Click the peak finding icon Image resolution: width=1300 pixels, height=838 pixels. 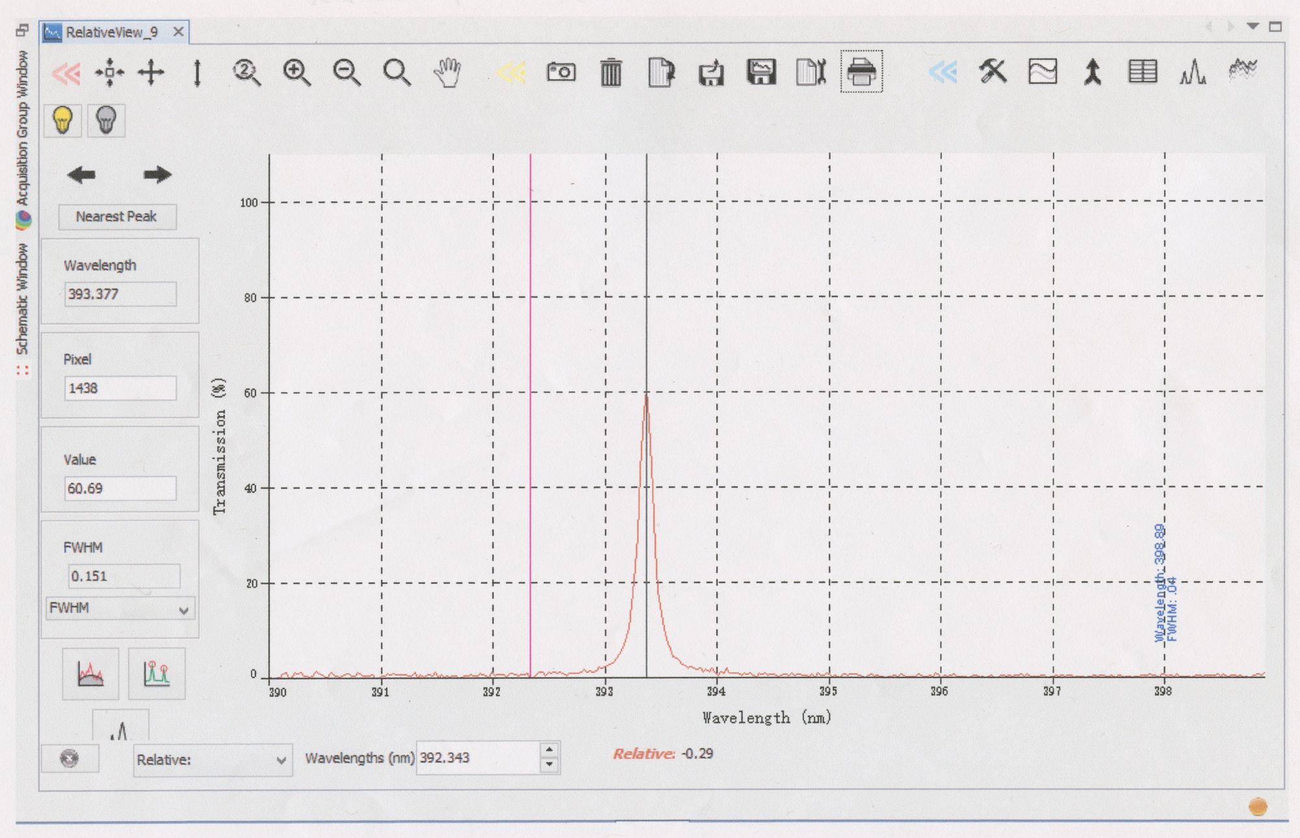point(1193,72)
